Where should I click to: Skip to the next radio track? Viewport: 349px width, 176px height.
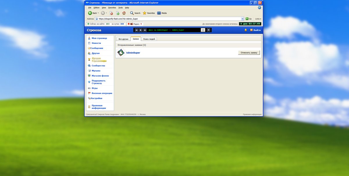click(x=145, y=30)
